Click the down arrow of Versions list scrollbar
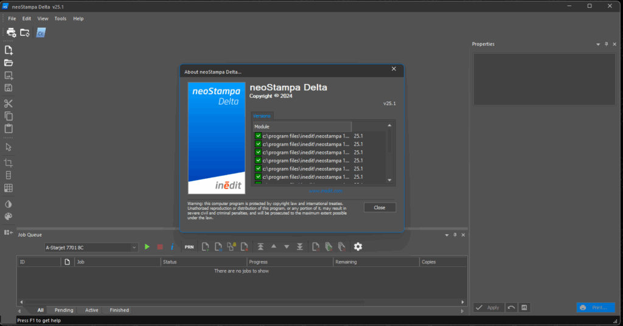 click(x=390, y=180)
